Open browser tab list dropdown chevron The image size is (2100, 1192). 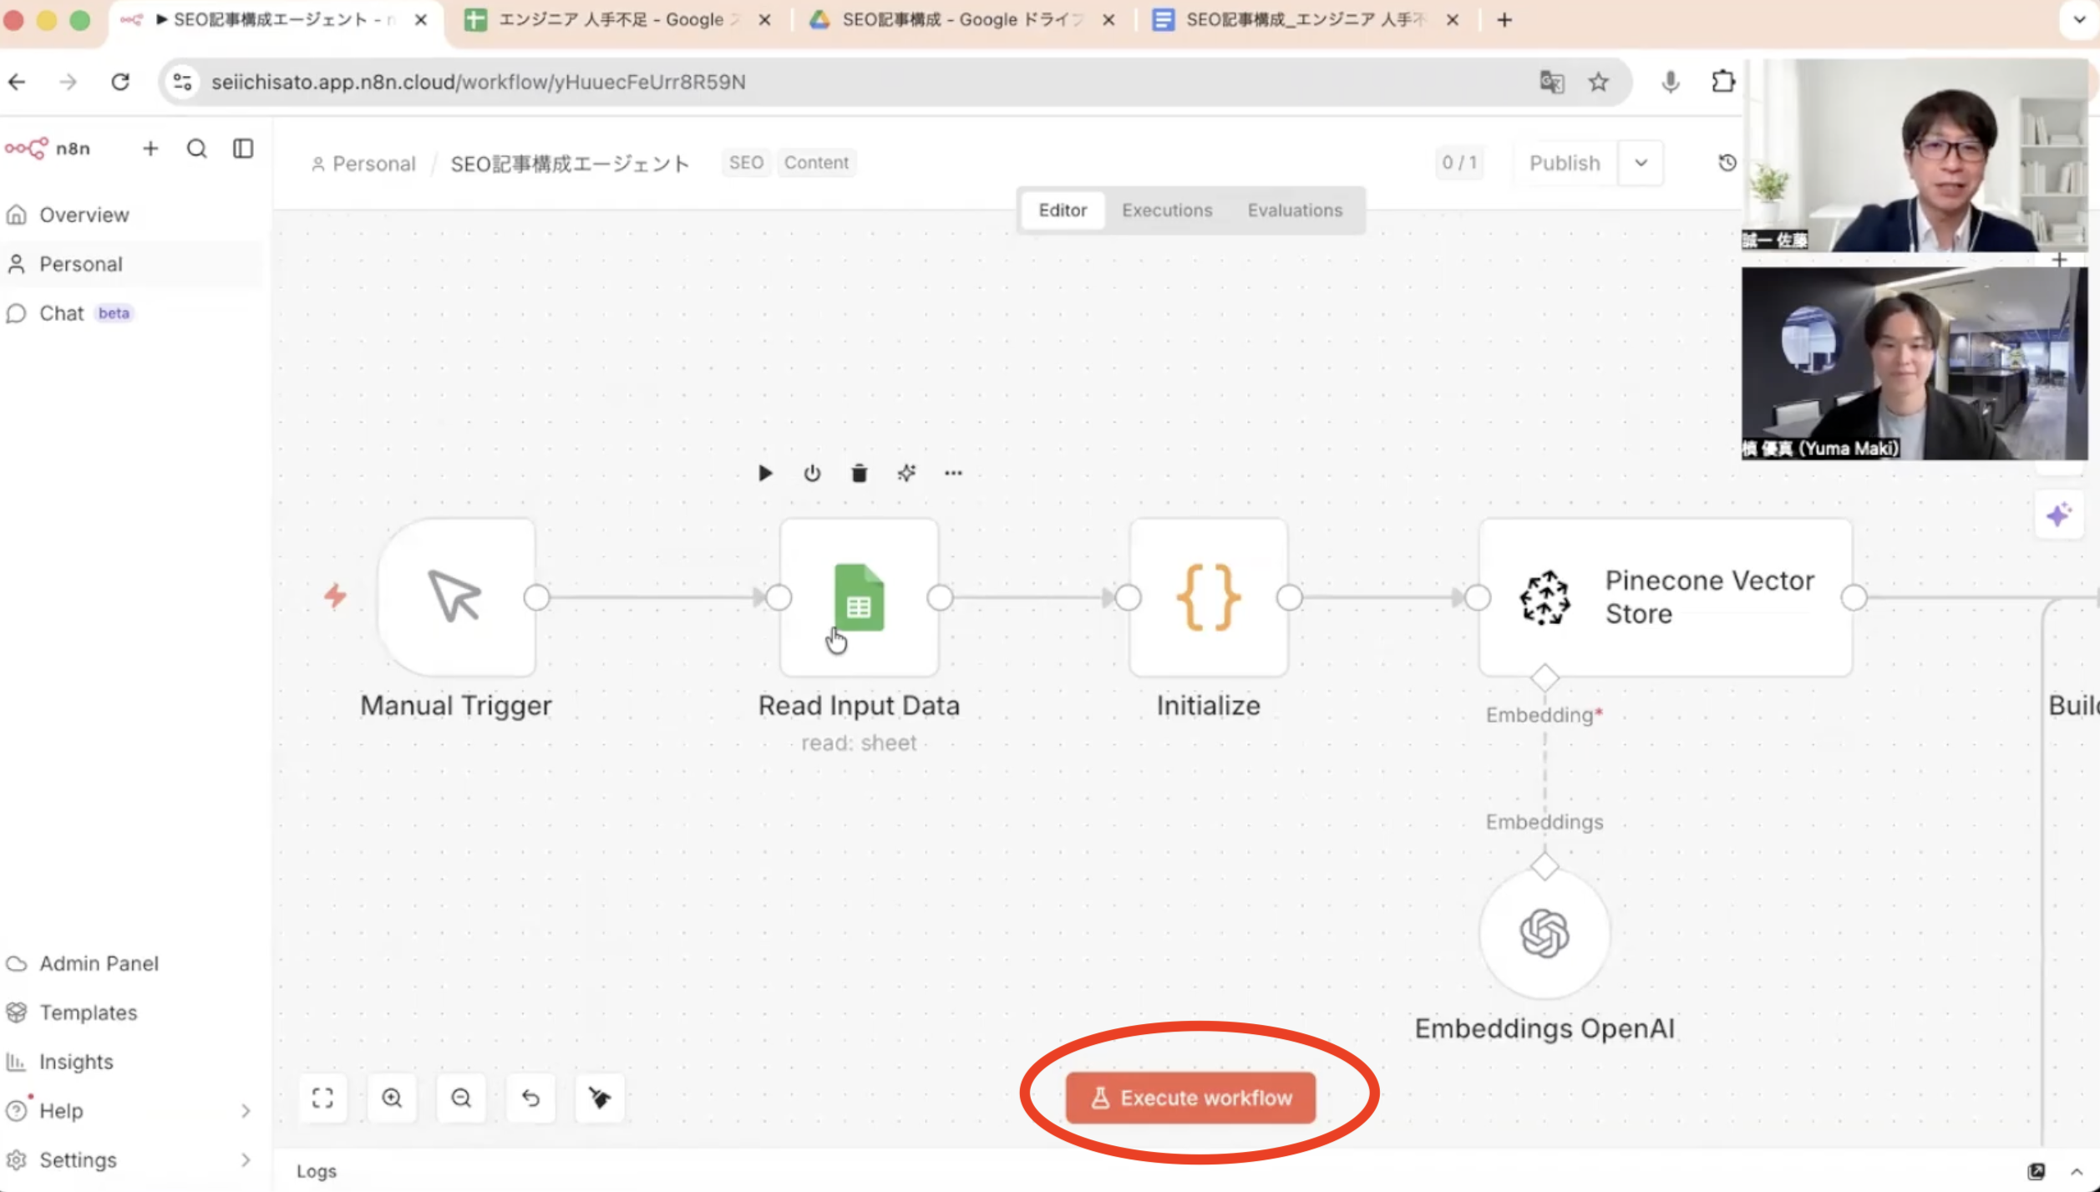[x=2080, y=20]
